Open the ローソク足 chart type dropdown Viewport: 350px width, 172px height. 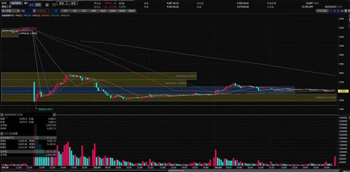click(10, 11)
